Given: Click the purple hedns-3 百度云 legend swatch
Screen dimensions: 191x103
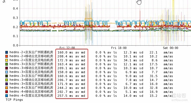Looking at the screenshot, I should [7, 84].
